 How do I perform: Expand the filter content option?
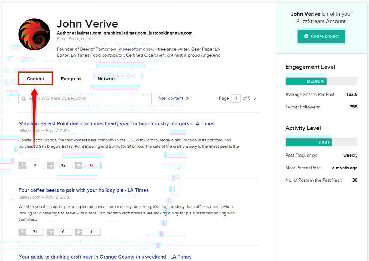click(x=173, y=98)
